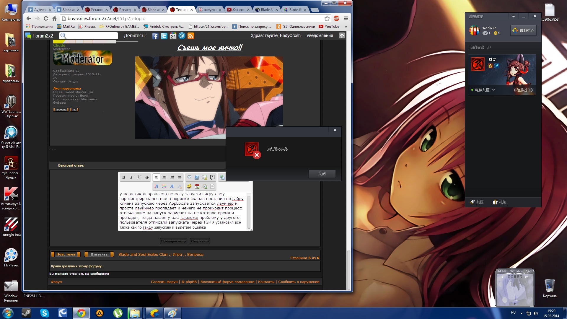
Task: Click the Blade & Soul game icon in launcher
Action: [x=478, y=64]
